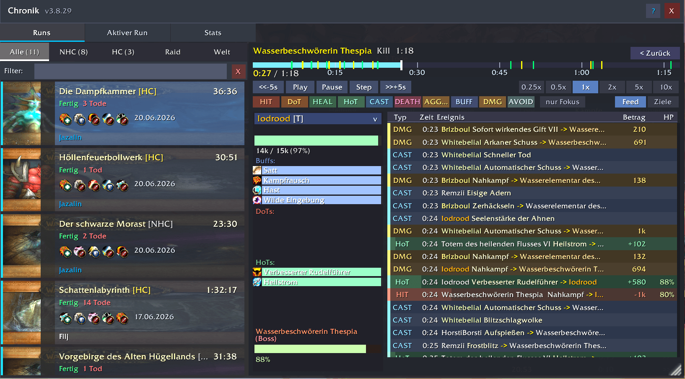685x379 pixels.
Task: Click the Step button
Action: click(x=364, y=87)
